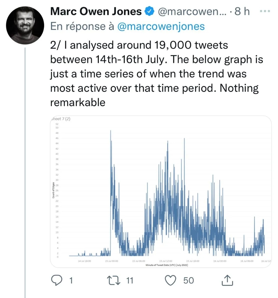
Task: Click the blue verified badge
Action: click(150, 12)
